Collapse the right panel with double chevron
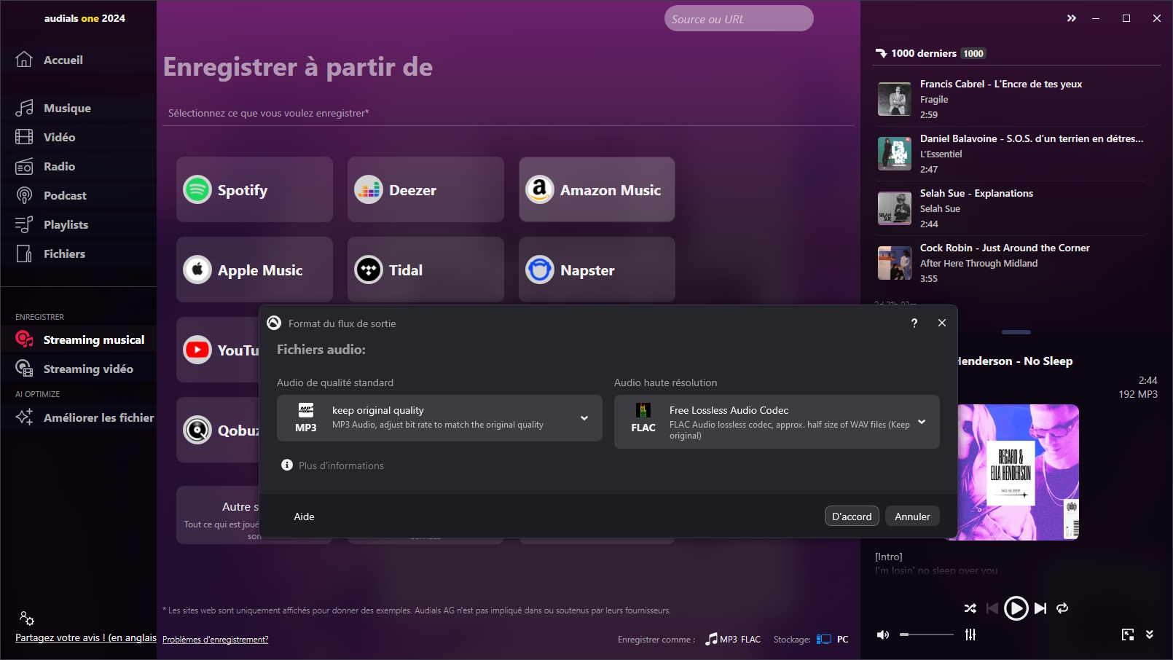The image size is (1173, 660). pos(1071,18)
